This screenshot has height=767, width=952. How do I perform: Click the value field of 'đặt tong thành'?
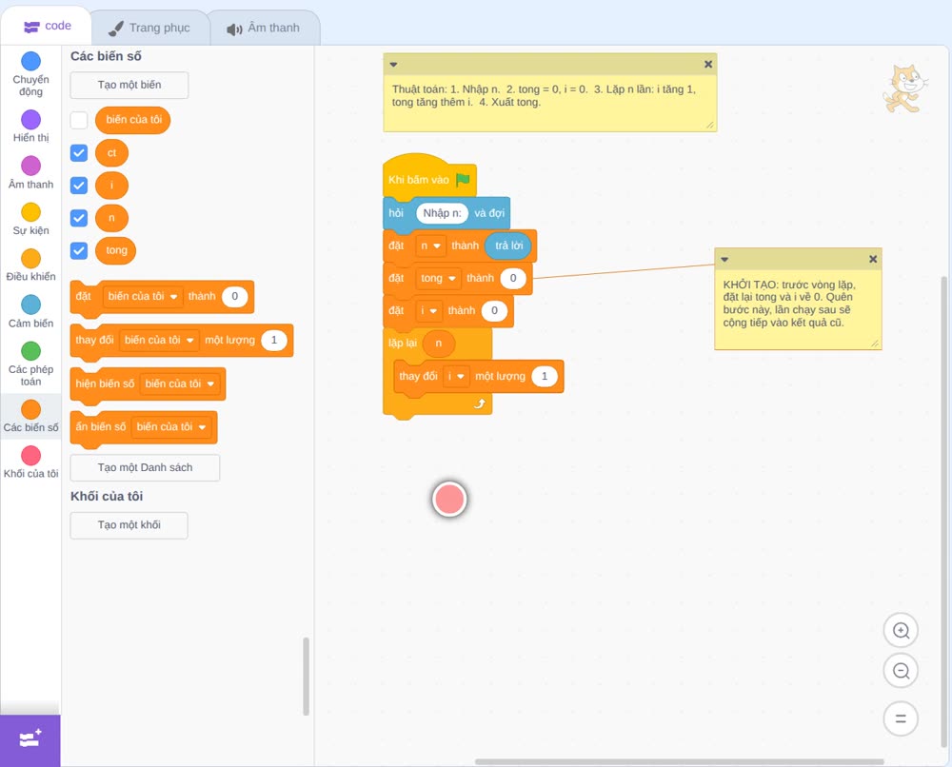click(x=513, y=278)
